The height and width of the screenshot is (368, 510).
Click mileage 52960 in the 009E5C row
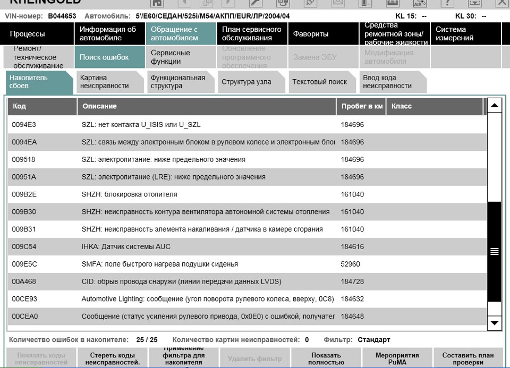click(350, 264)
